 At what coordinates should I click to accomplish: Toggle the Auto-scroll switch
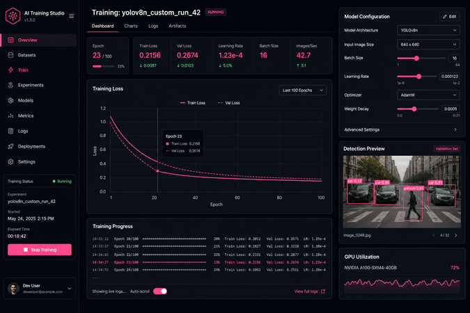(x=160, y=291)
